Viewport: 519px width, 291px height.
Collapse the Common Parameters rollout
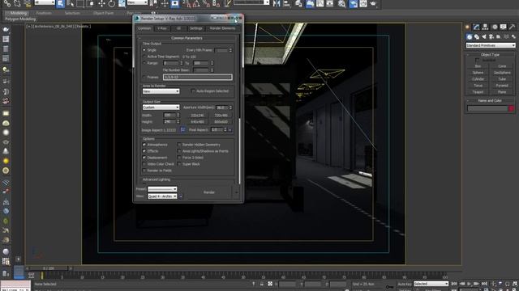coord(187,38)
